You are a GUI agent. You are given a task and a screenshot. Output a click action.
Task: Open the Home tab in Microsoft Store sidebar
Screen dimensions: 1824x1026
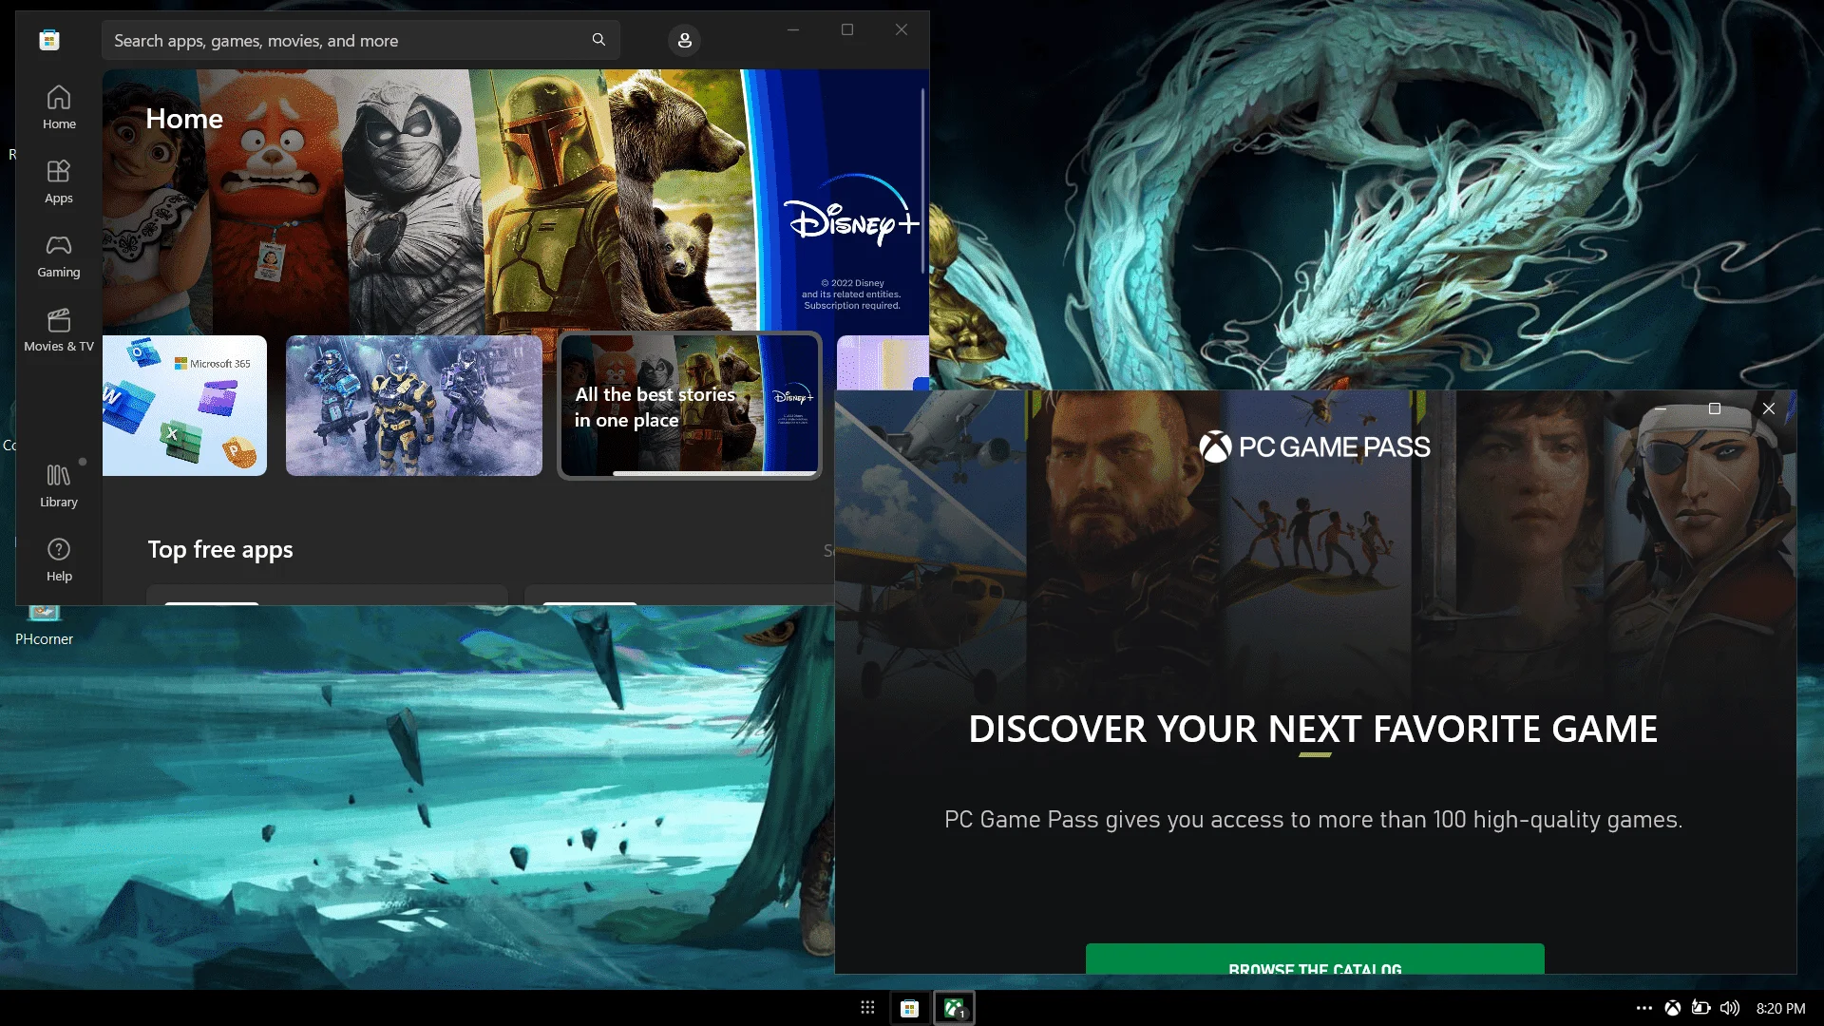coord(59,106)
